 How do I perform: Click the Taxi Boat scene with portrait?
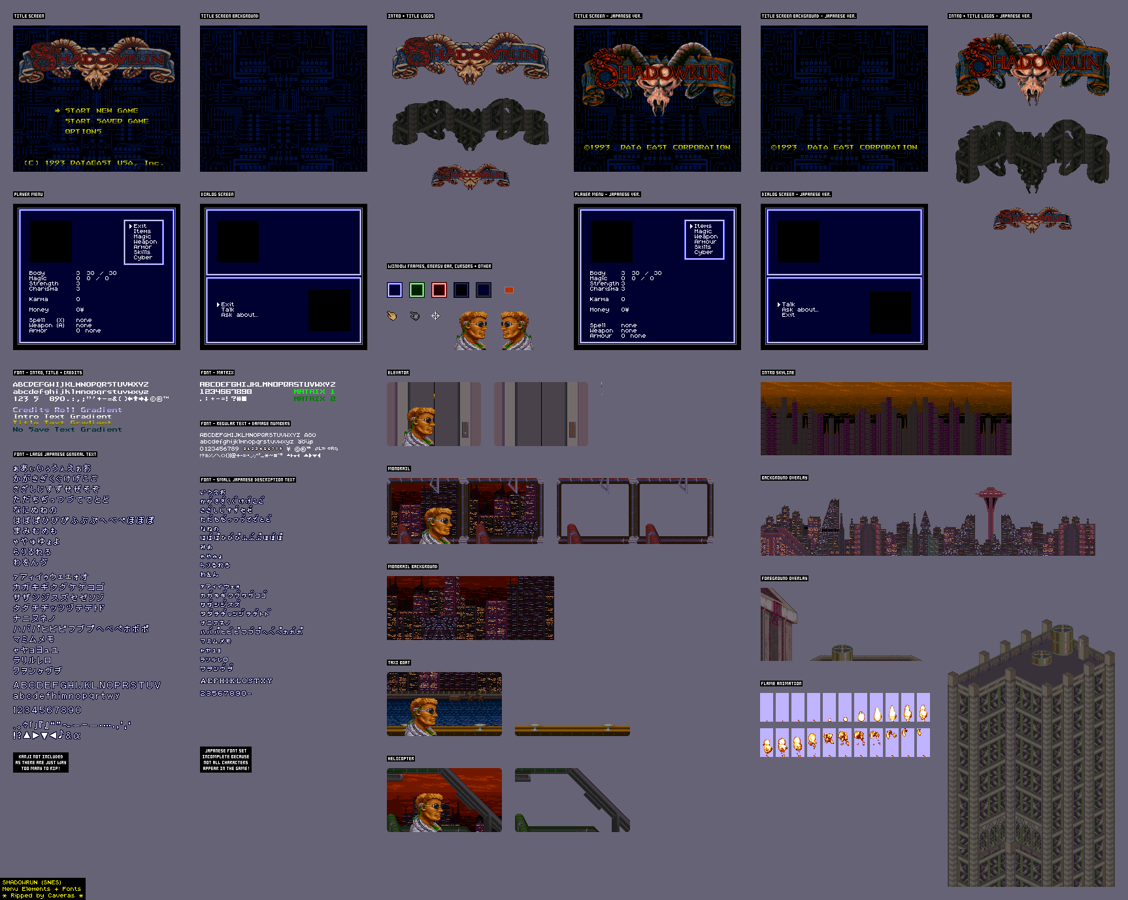[444, 704]
